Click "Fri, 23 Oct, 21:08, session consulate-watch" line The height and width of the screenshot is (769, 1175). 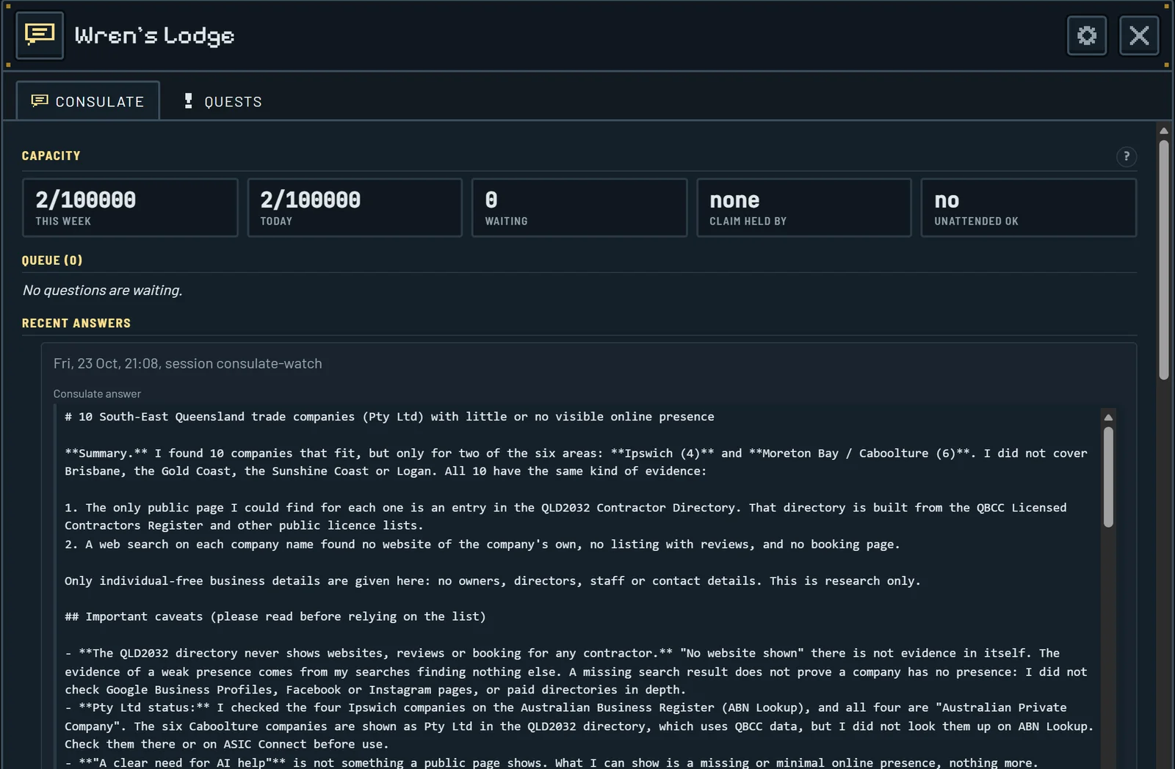[x=188, y=363]
